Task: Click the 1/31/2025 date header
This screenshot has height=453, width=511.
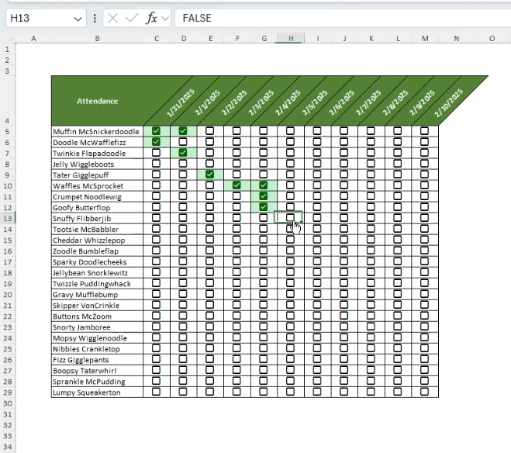Action: [180, 102]
